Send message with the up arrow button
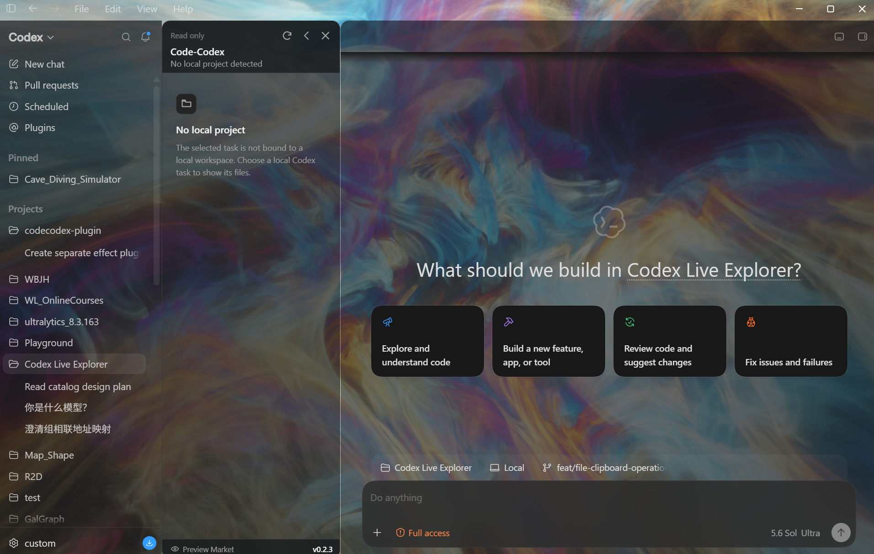Image resolution: width=874 pixels, height=554 pixels. click(x=841, y=533)
